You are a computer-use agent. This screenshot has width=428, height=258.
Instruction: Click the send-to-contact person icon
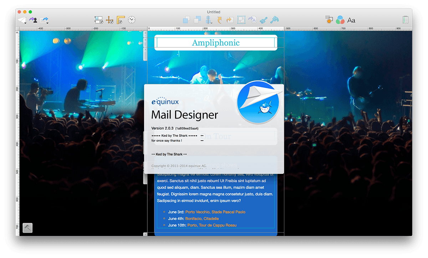33,20
